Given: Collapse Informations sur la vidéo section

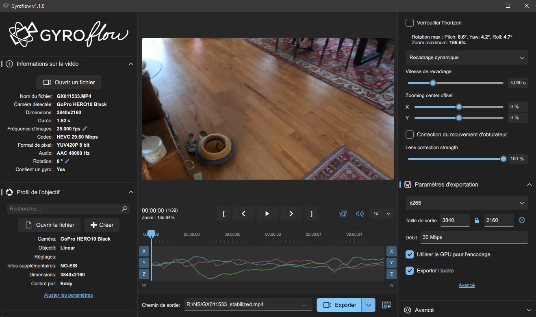Looking at the screenshot, I should (x=131, y=64).
